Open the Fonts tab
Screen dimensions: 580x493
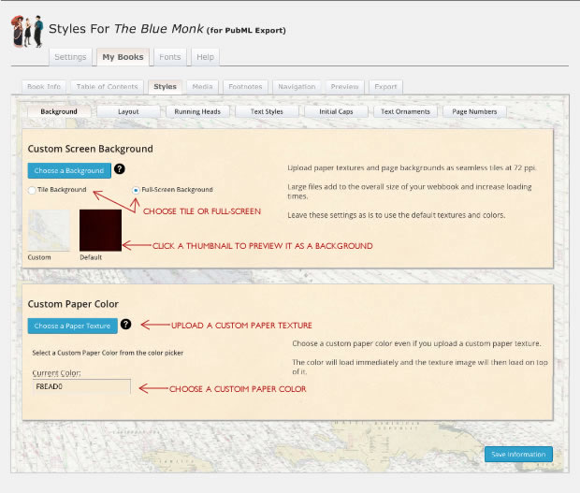169,57
